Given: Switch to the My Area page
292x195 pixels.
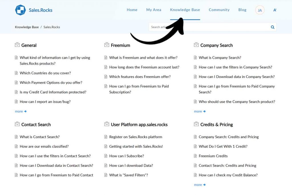Looking at the screenshot, I should pos(154,10).
